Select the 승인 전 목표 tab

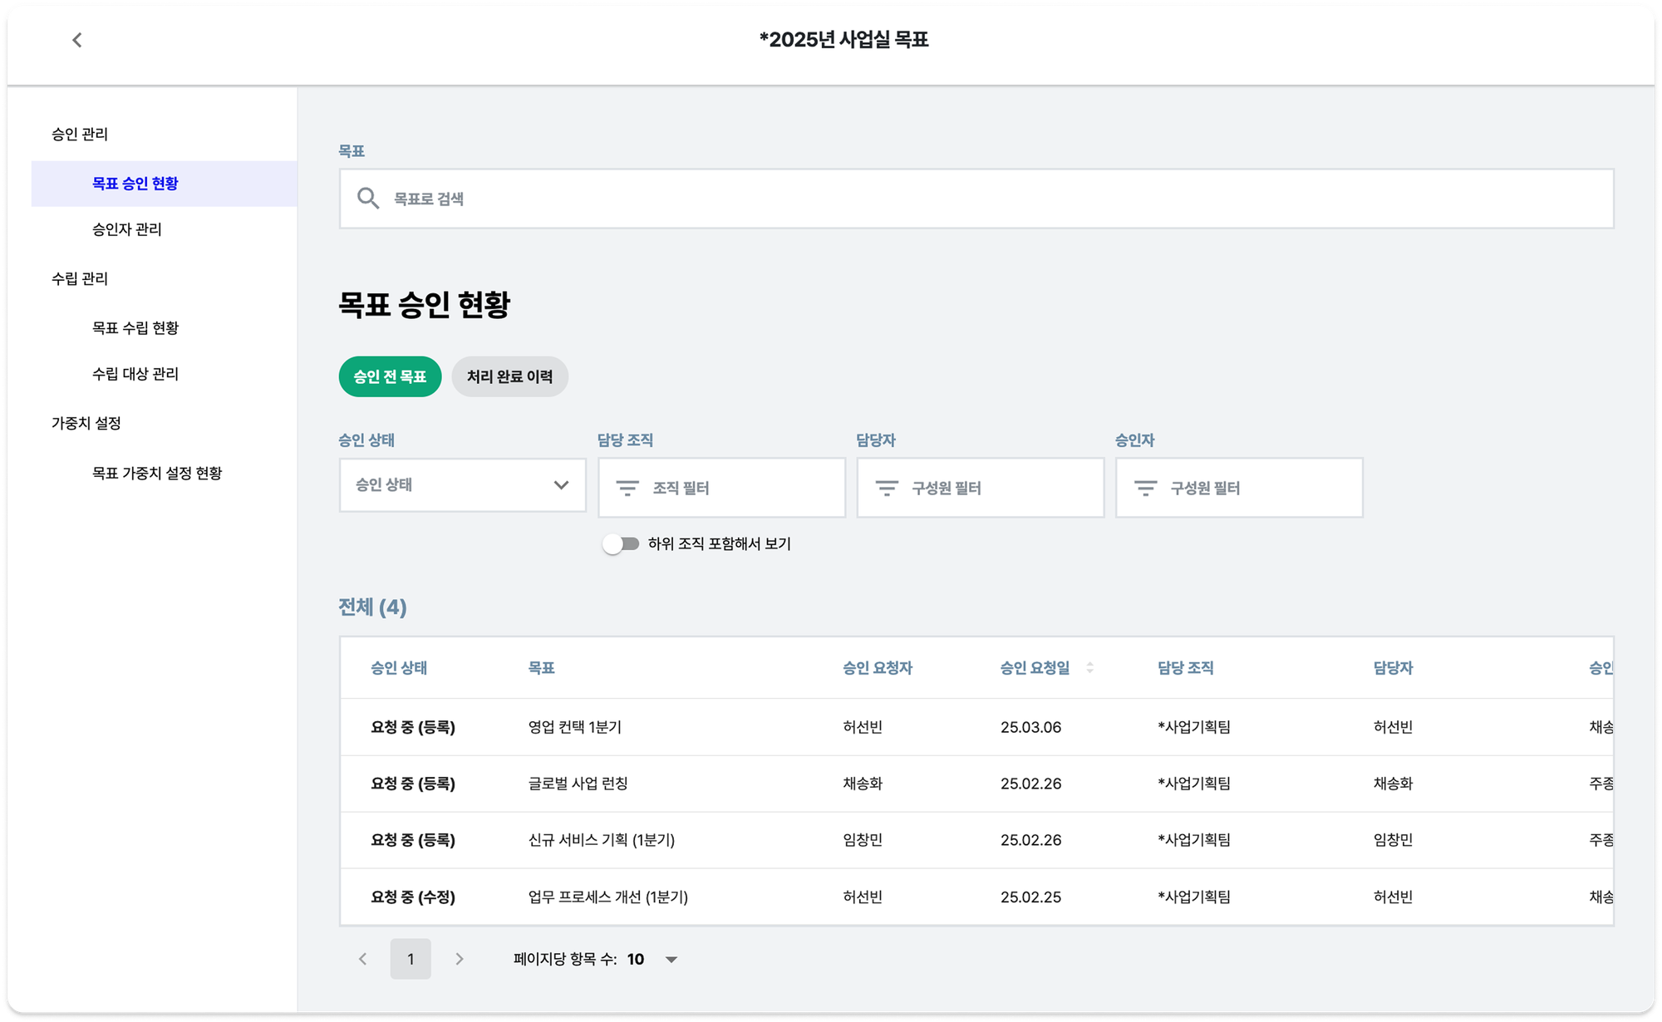[x=390, y=376]
